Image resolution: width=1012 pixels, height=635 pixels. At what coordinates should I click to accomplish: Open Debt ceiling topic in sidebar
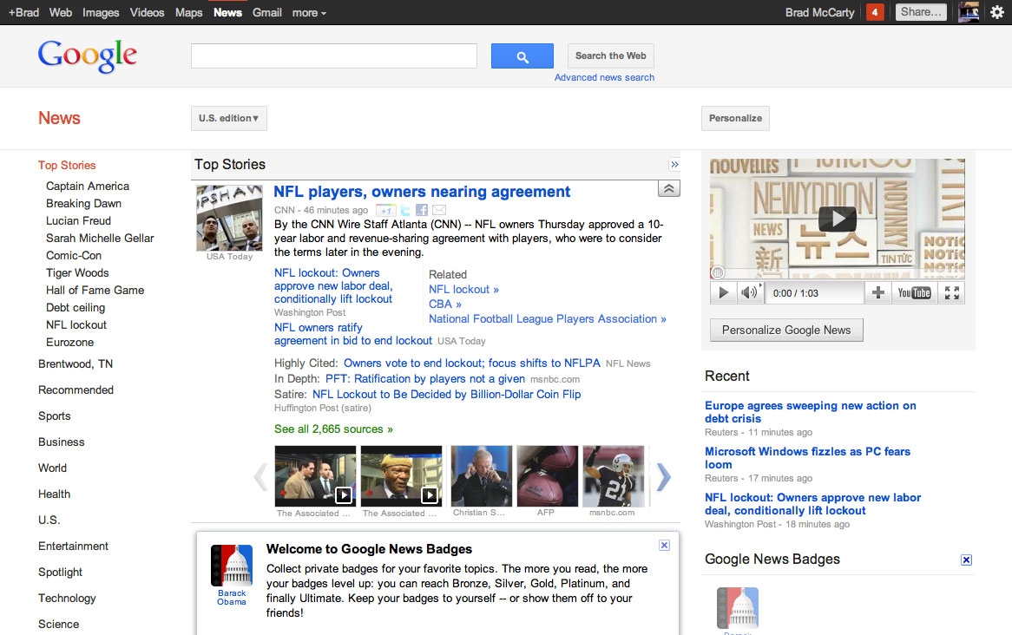pos(76,308)
